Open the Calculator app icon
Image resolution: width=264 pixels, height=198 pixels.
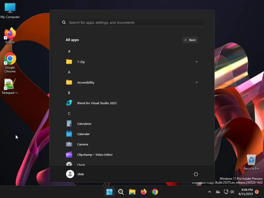(69, 123)
